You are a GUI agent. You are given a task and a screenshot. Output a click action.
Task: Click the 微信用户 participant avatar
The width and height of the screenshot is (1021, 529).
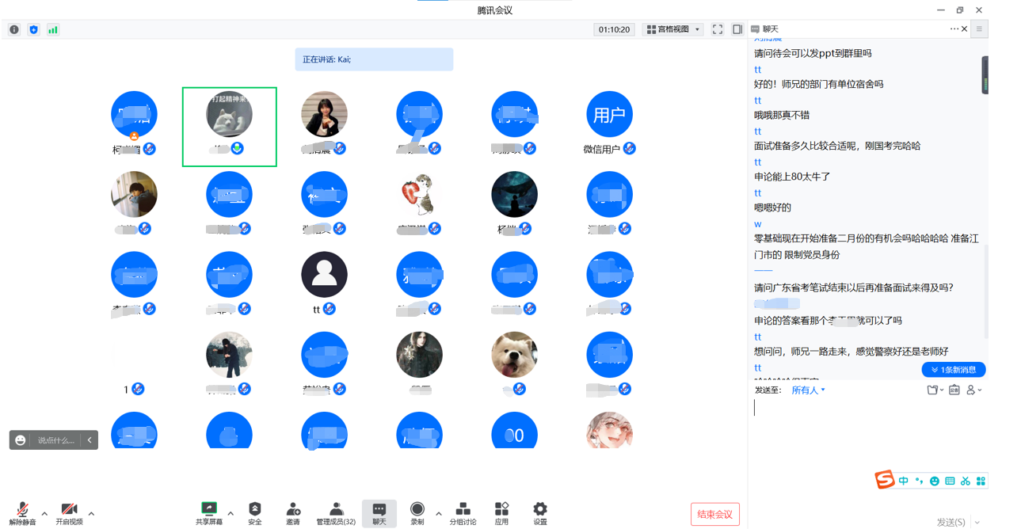(609, 115)
